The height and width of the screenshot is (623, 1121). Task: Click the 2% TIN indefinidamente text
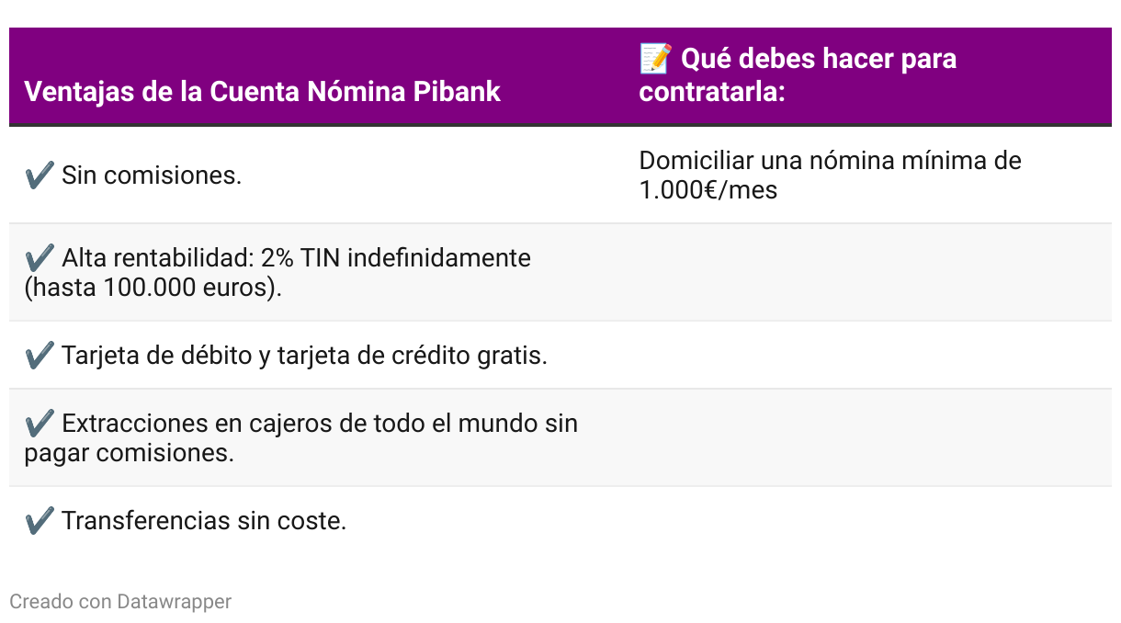point(395,257)
